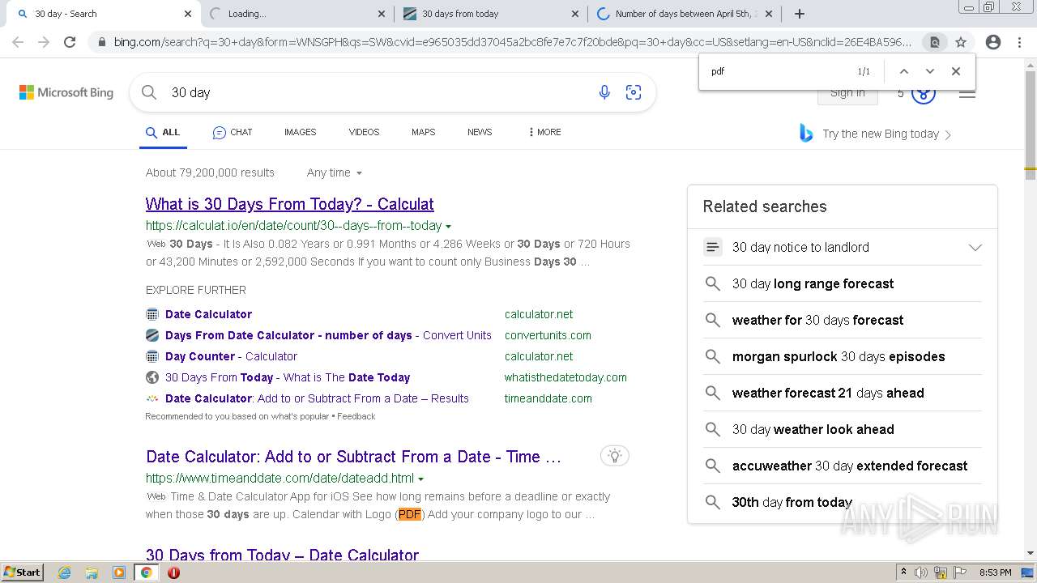Click the Microsoft Bing logo
The height and width of the screenshot is (583, 1037).
66,92
